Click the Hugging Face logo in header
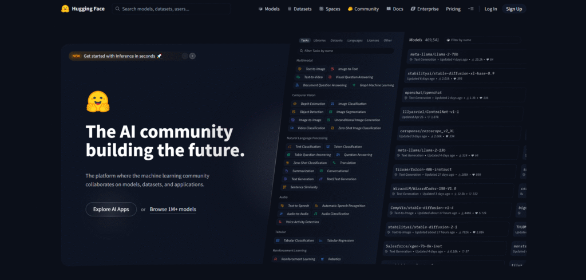 pyautogui.click(x=83, y=9)
